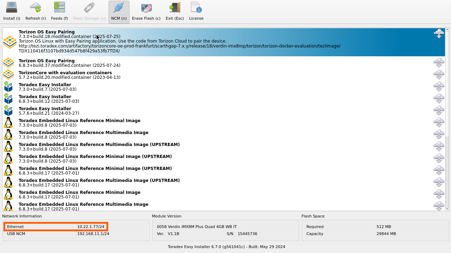
Task: Click the list scrollbar up arrow
Action: 447,30
